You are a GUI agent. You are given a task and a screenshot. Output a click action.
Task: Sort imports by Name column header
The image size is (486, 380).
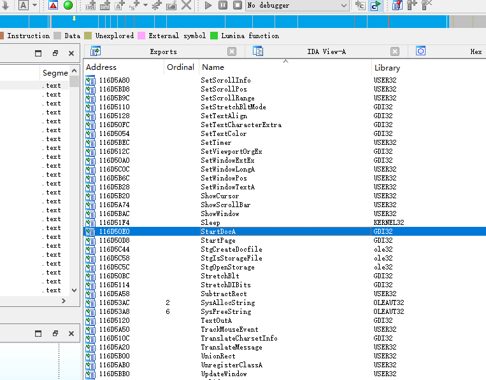click(x=213, y=67)
